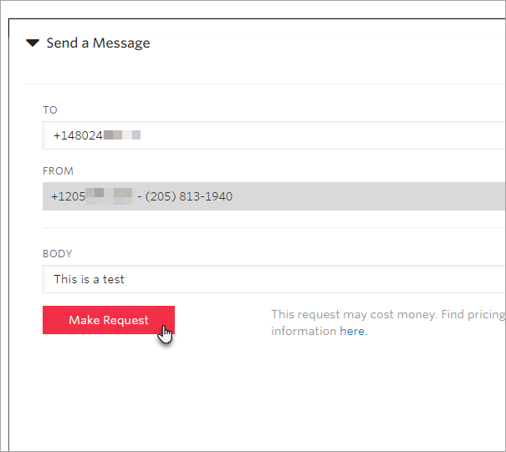Viewport: 506px width, 452px height.
Task: Place cursor in 'This is a test' text
Action: (x=89, y=279)
